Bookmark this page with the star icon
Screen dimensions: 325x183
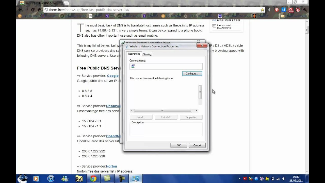click(262, 10)
